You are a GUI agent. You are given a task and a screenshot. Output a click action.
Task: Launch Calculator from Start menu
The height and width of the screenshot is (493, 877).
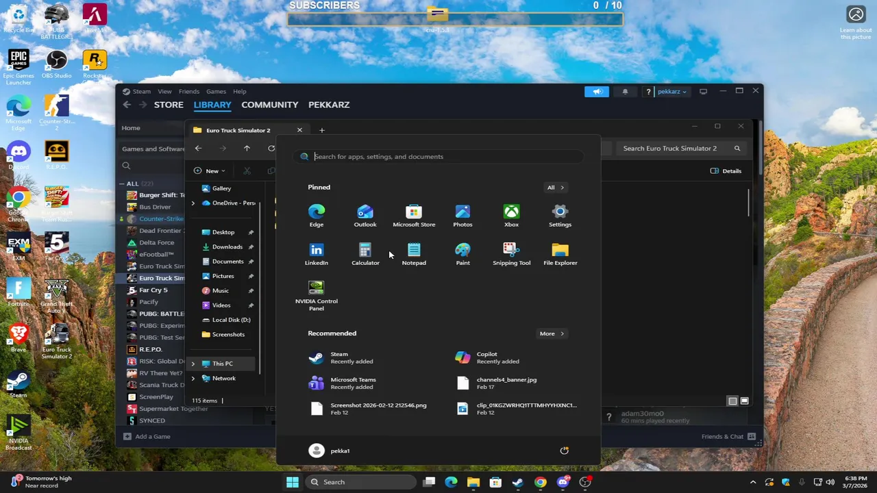[365, 254]
